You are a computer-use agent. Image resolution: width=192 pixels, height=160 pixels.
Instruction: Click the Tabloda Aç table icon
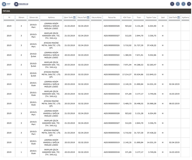click(x=16, y=4)
